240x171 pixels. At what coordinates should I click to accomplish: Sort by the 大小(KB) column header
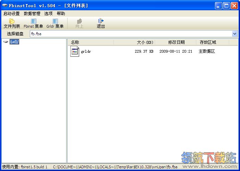point(135,42)
